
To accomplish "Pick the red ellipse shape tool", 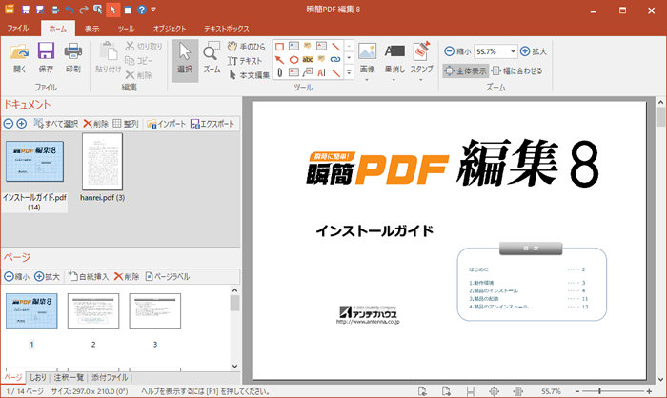I will pos(293,60).
